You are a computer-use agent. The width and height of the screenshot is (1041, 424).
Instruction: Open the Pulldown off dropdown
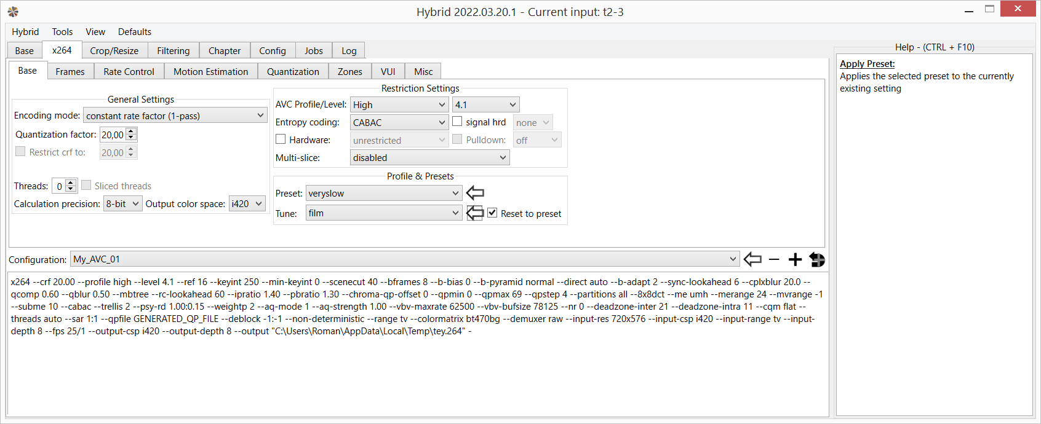pyautogui.click(x=537, y=140)
